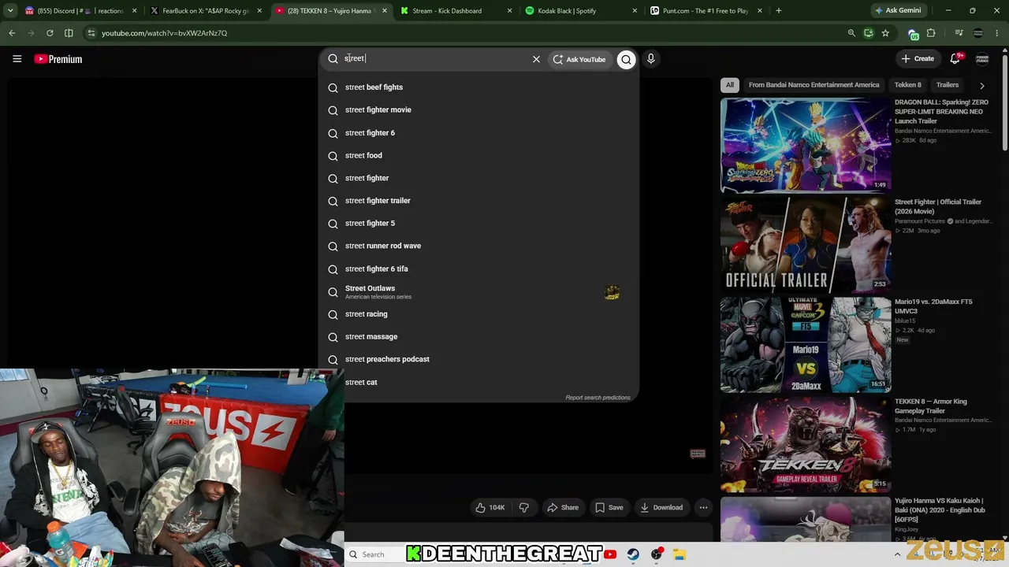
Task: Bookmark this page with the star
Action: point(885,33)
